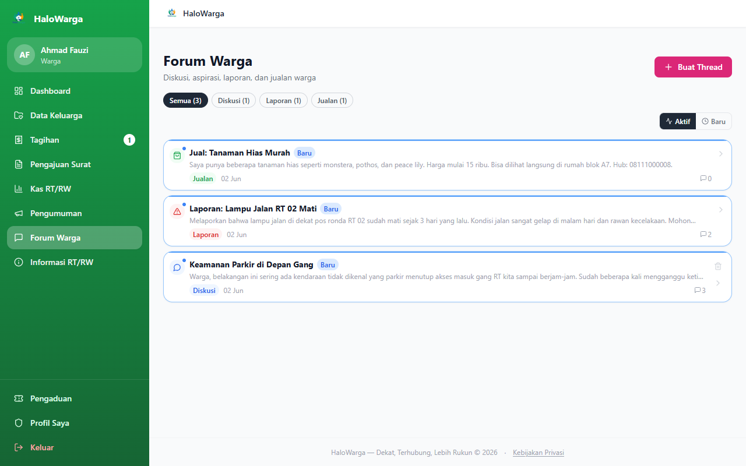Click the warning triangle icon on Lampu Jalan thread

pyautogui.click(x=177, y=211)
